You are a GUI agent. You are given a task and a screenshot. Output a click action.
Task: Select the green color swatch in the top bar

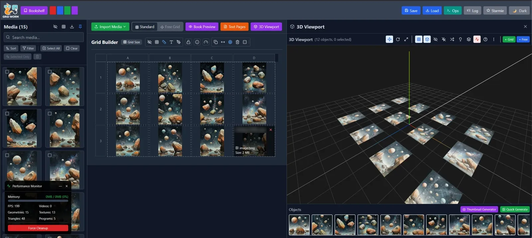tap(67, 11)
